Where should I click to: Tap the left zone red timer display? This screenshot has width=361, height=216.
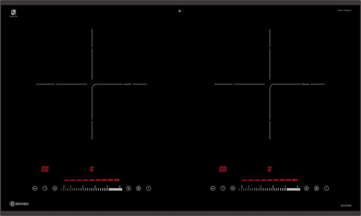click(x=45, y=169)
